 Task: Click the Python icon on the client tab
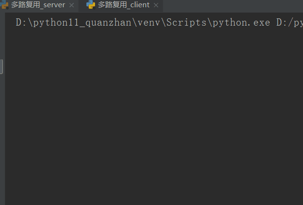coord(91,5)
